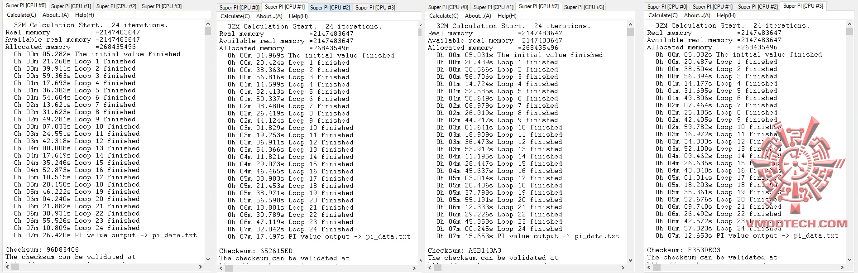Select CPU #2 tab in the 652615ED window
Image resolution: width=858 pixels, height=273 pixels.
(x=330, y=8)
